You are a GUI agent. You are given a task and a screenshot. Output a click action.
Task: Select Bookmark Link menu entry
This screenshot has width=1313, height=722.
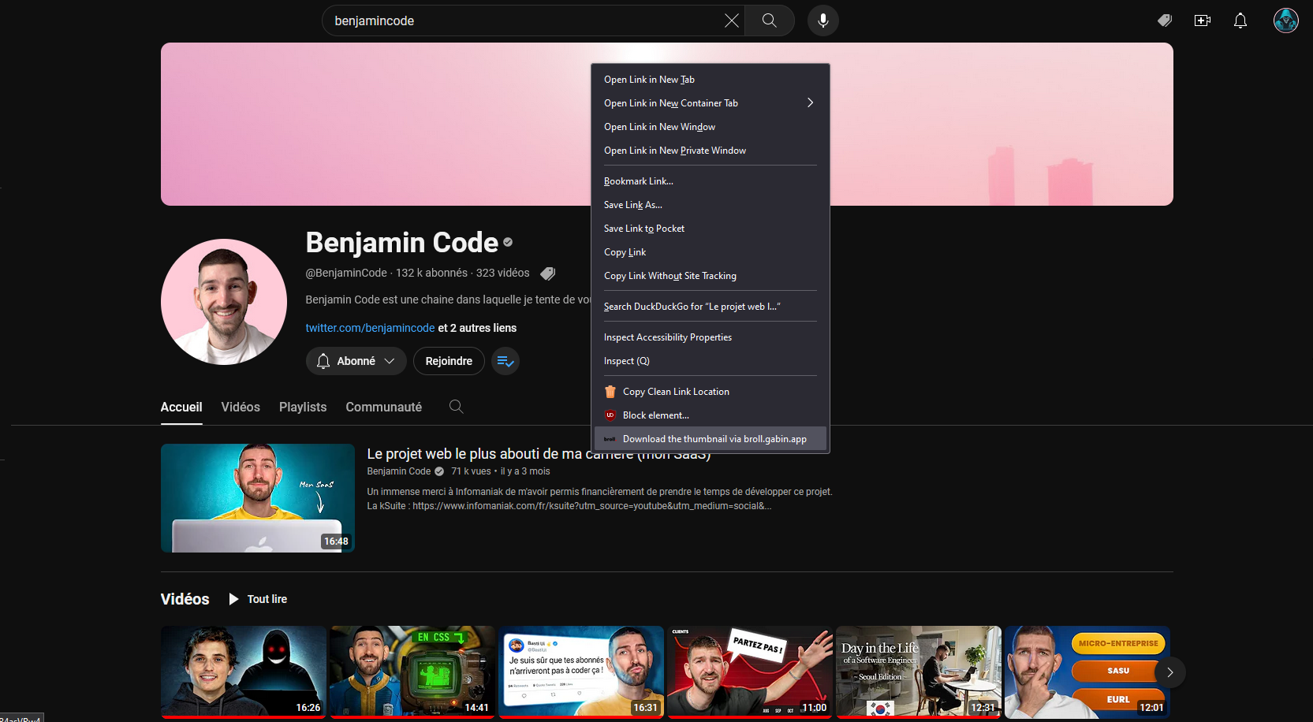[710, 181]
